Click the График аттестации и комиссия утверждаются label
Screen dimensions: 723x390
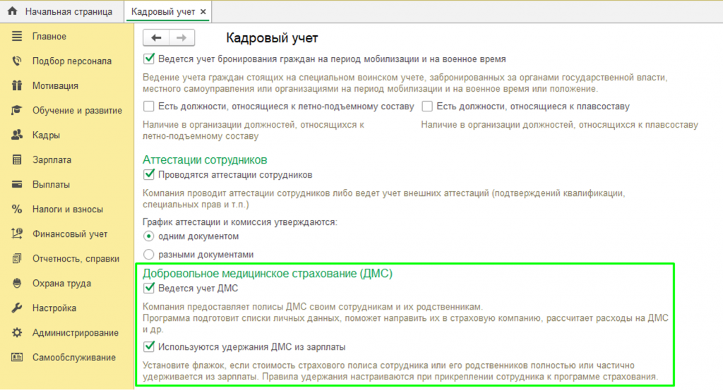tap(240, 222)
